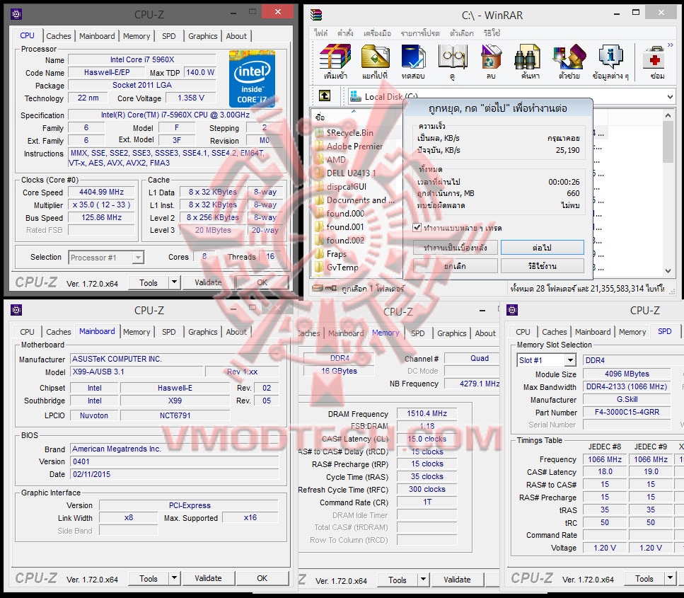Click WinRAR title bar app icon

[x=315, y=15]
